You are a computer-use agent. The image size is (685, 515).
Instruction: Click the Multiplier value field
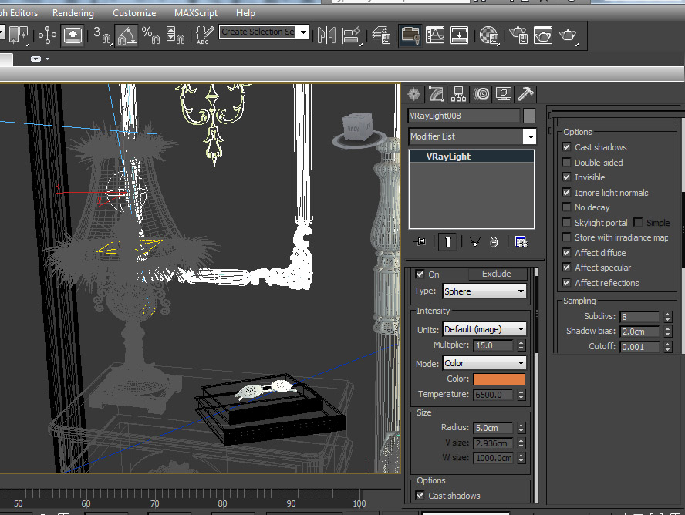493,345
